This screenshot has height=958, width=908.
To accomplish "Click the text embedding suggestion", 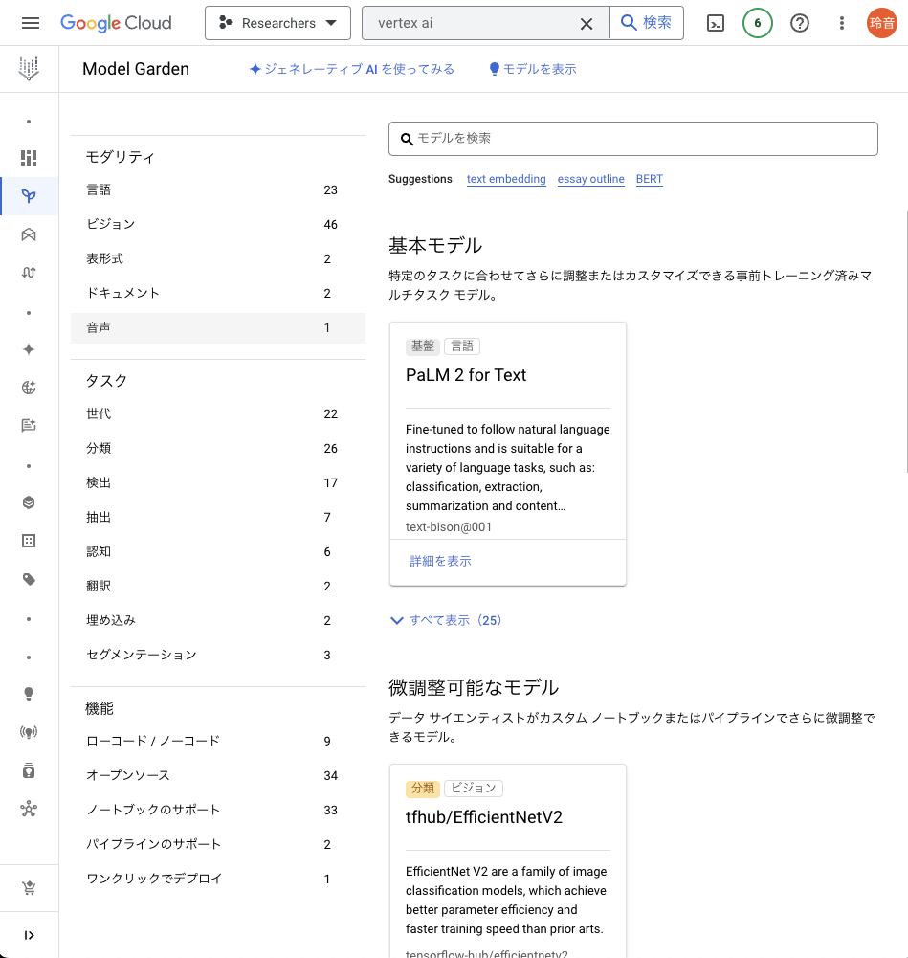I will click(506, 179).
